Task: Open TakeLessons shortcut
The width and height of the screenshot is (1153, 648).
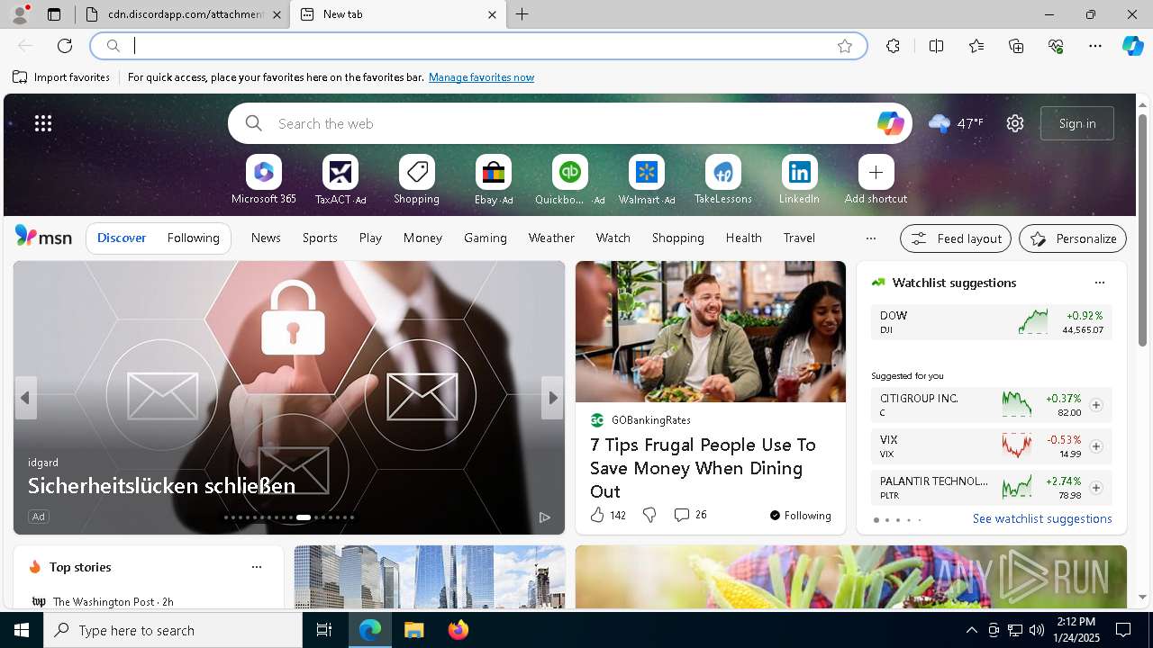Action: (722, 180)
